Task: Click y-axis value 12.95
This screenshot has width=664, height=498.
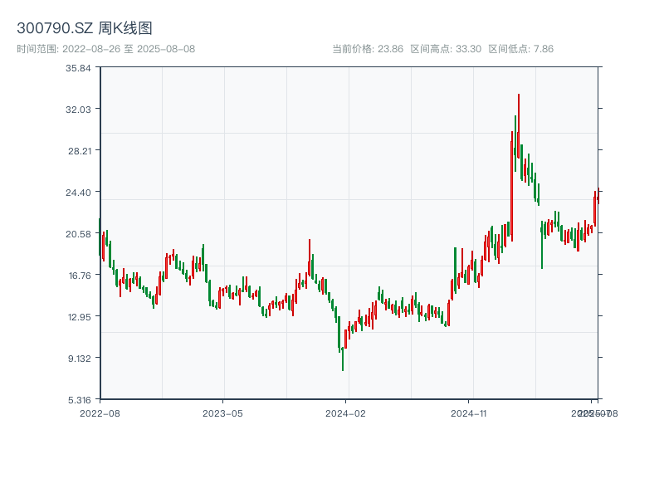Action: tap(80, 317)
